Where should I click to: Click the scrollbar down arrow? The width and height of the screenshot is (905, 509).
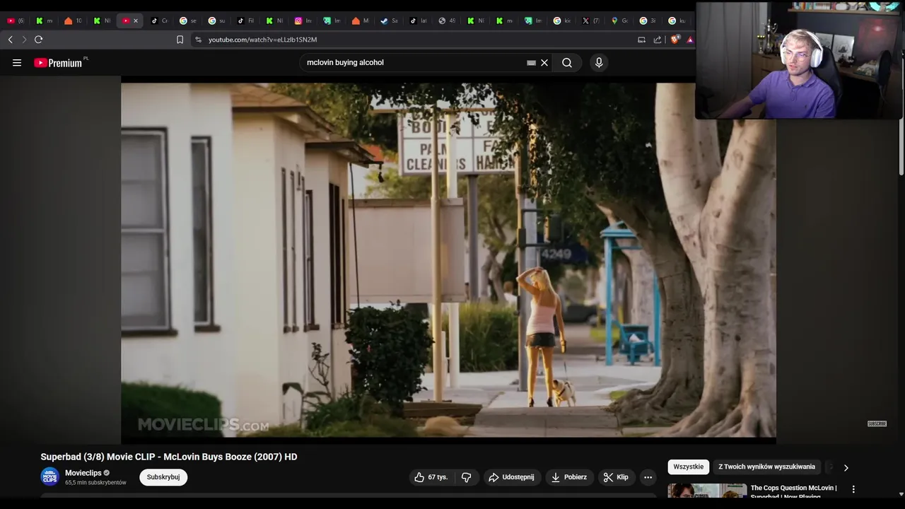coord(900,494)
